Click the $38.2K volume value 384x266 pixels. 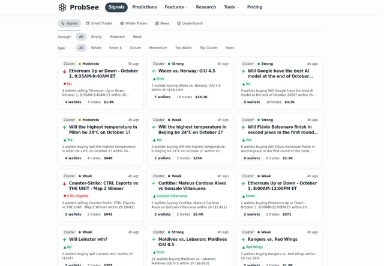pyautogui.click(x=202, y=97)
